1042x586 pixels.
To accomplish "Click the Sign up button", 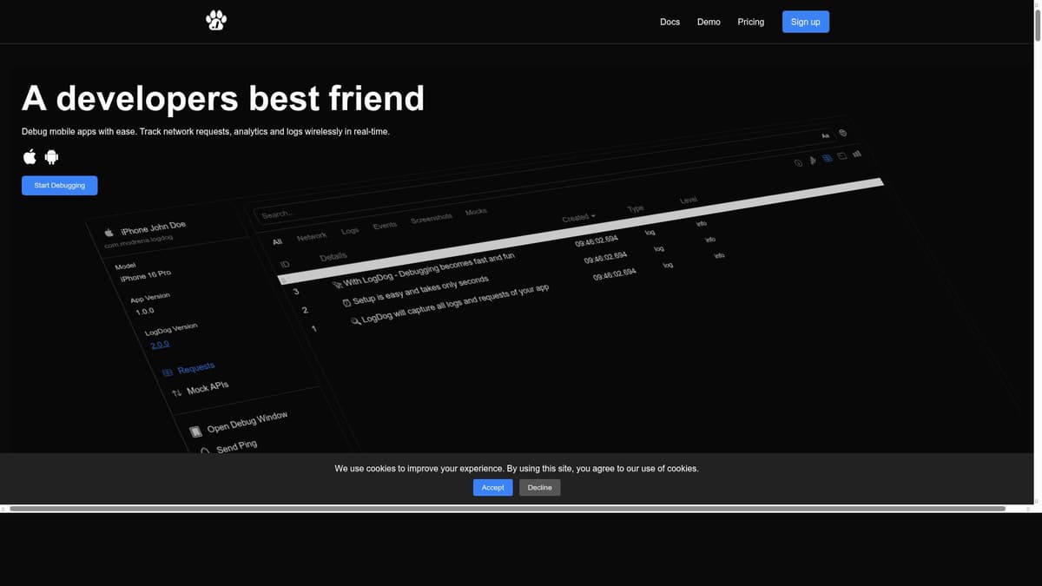I will tap(806, 22).
